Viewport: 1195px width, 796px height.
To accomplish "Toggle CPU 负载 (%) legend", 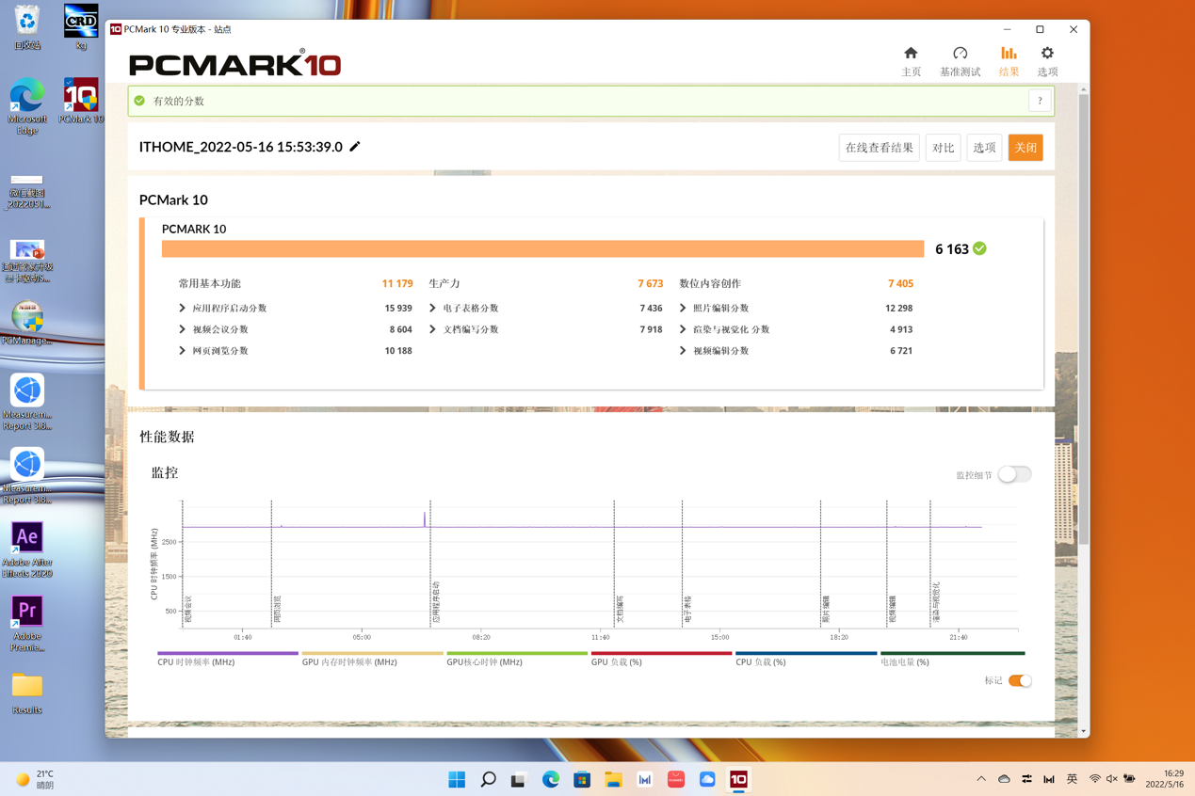I will click(x=805, y=659).
